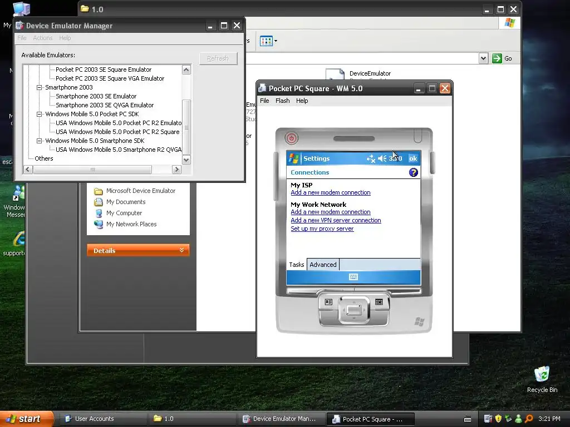Tap the speaker volume icon in emulator
The height and width of the screenshot is (427, 570).
[382, 158]
